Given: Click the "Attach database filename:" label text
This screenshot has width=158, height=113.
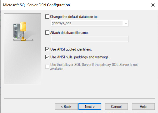Looking at the screenshot, I should pos(70,32).
